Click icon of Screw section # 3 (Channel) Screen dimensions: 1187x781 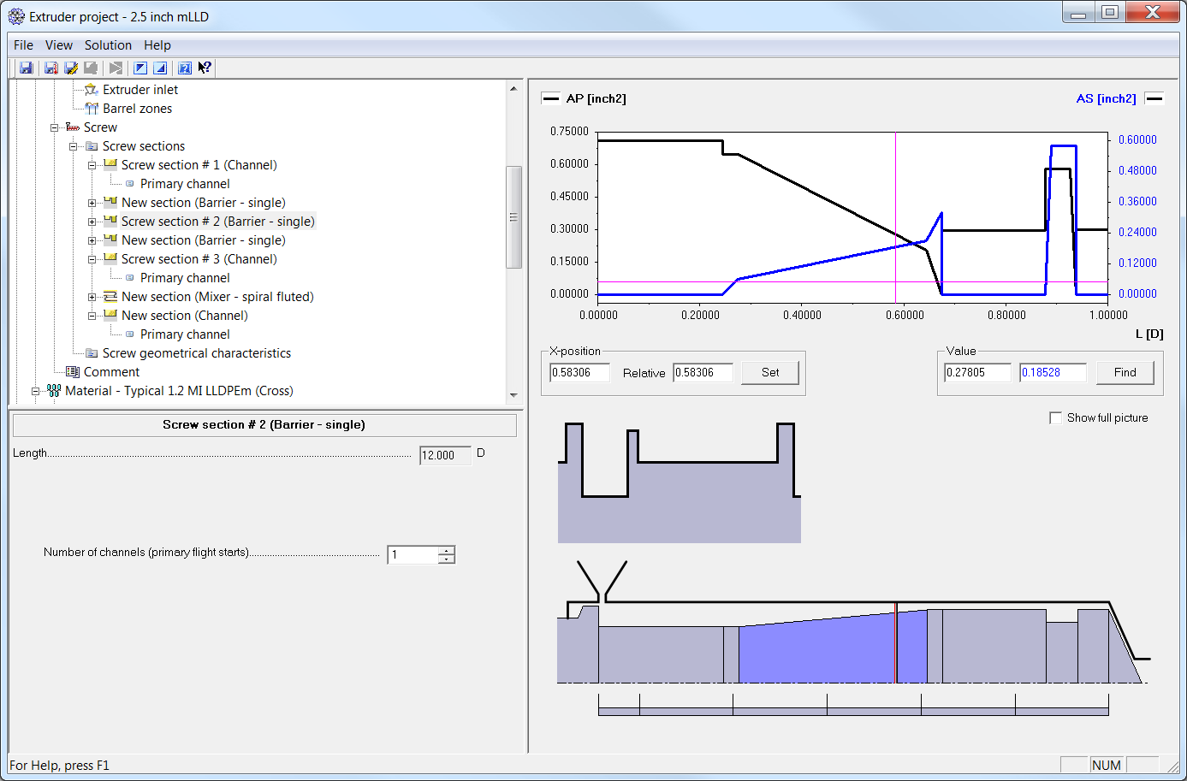point(110,258)
